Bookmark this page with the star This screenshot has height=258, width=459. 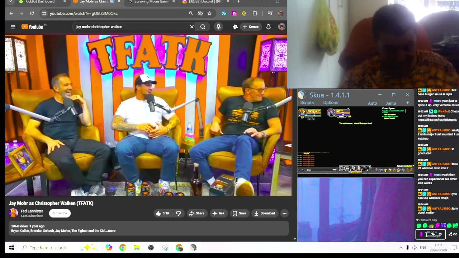(209, 13)
